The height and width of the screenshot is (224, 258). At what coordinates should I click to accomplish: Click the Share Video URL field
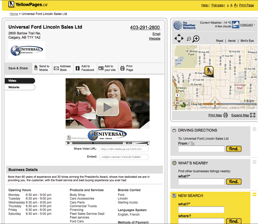tap(124, 149)
